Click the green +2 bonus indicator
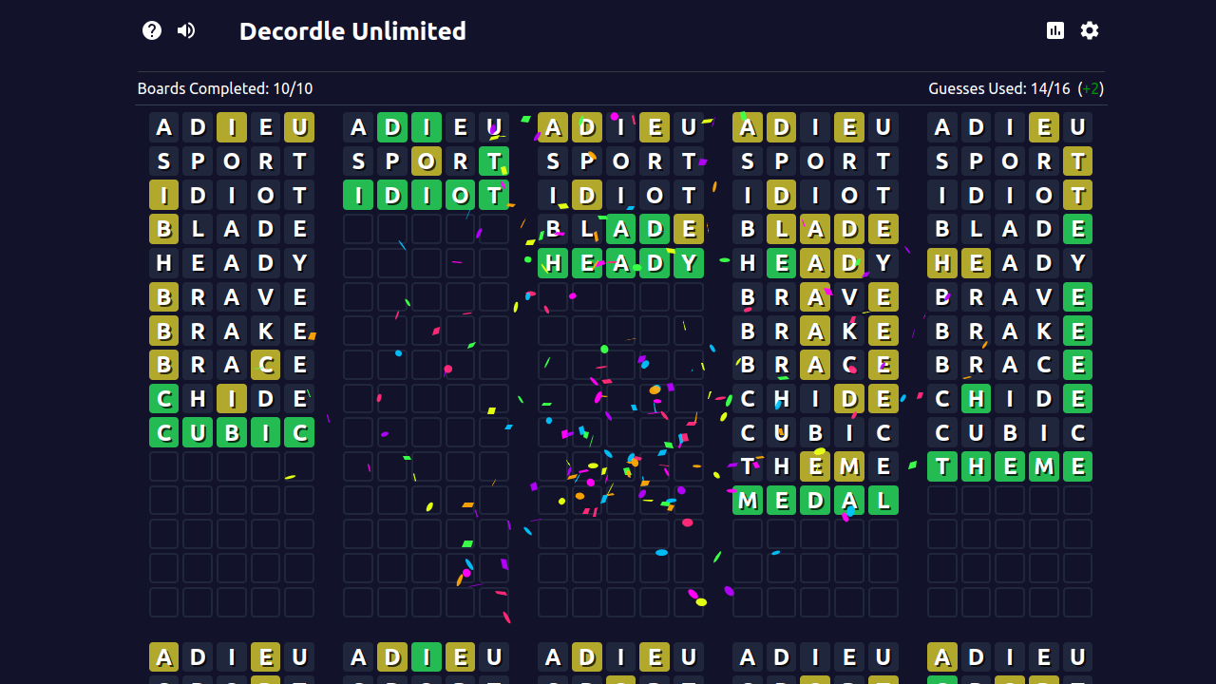1216x684 pixels. point(1091,88)
